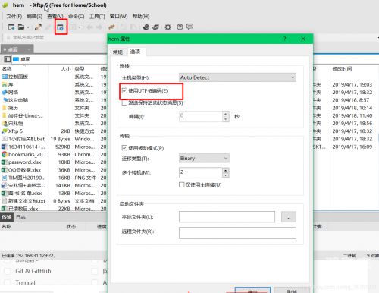
Task: Expand the Open Session folder dropdown arrow
Action: point(28,27)
